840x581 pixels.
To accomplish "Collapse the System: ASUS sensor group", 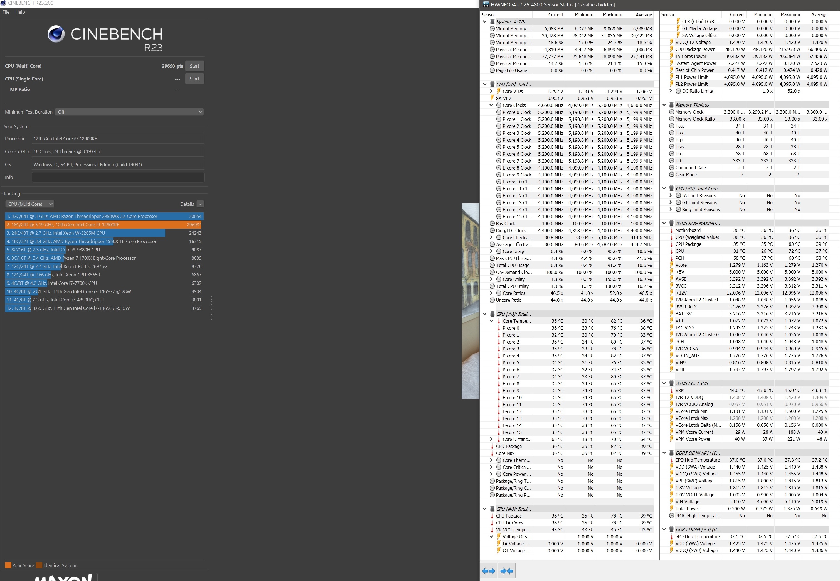I will click(x=485, y=21).
